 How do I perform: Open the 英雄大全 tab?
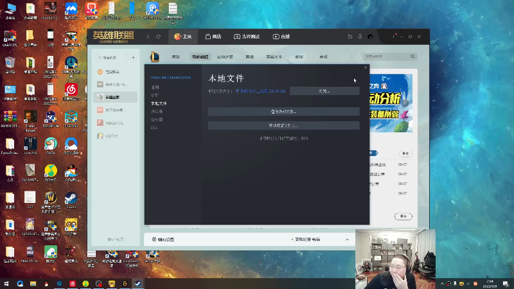pos(274,57)
